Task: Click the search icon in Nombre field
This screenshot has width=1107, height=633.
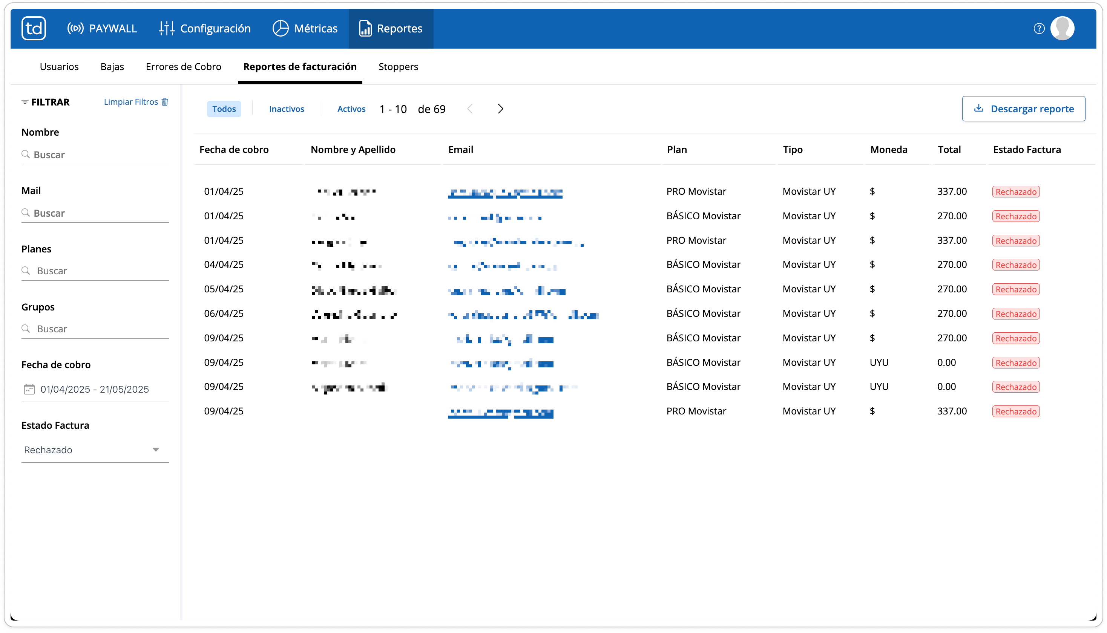Action: [x=26, y=154]
